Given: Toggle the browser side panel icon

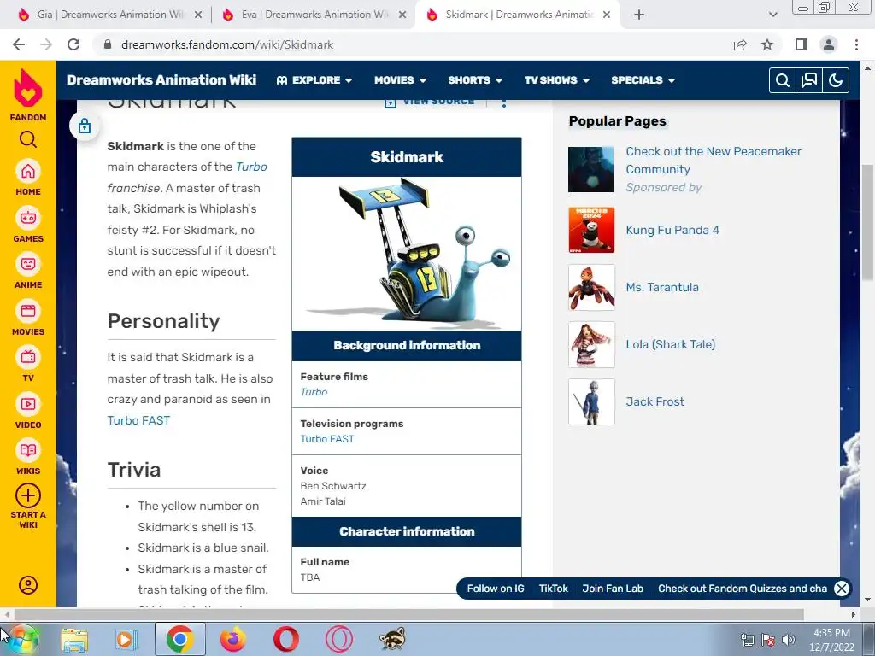Looking at the screenshot, I should click(x=802, y=44).
